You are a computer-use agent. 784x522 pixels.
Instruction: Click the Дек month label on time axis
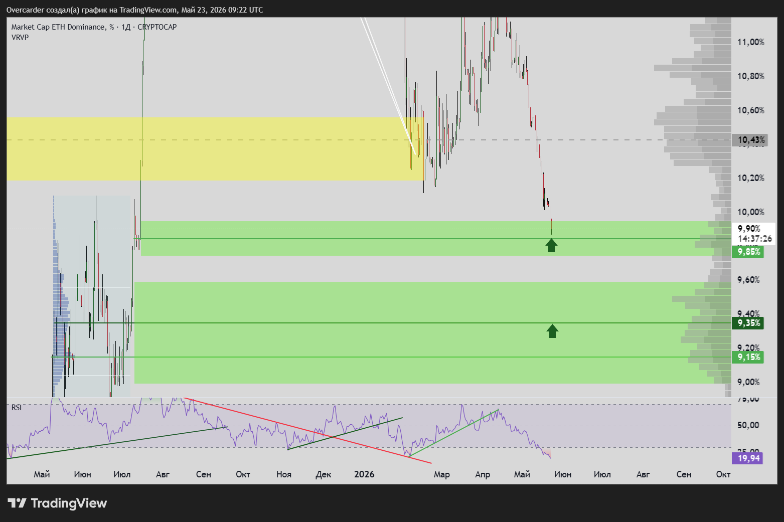[x=324, y=474]
